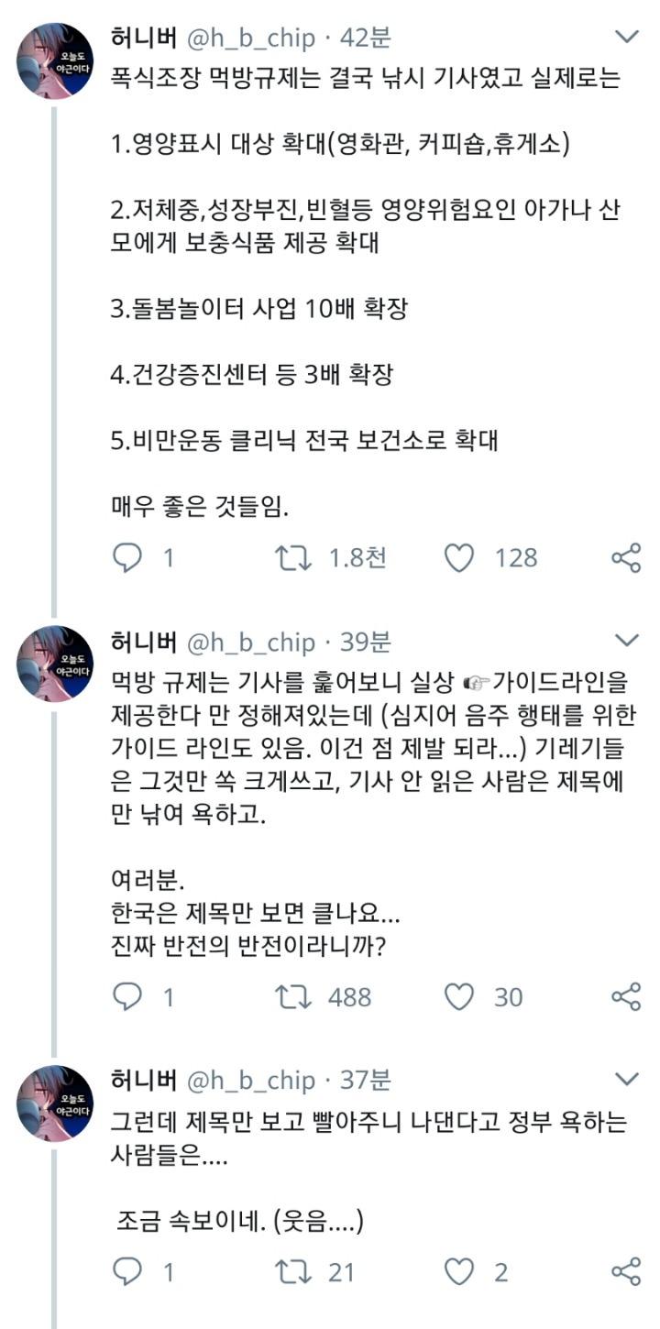Retweet the tweet with 488 retweets
This screenshot has height=1329, width=660.
pos(294,996)
